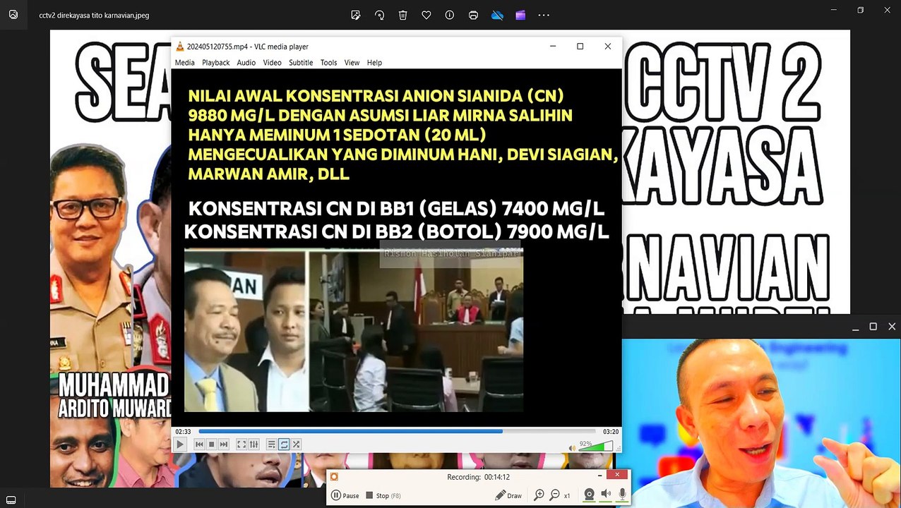Toggle microphone in recorder toolbar

(x=623, y=495)
